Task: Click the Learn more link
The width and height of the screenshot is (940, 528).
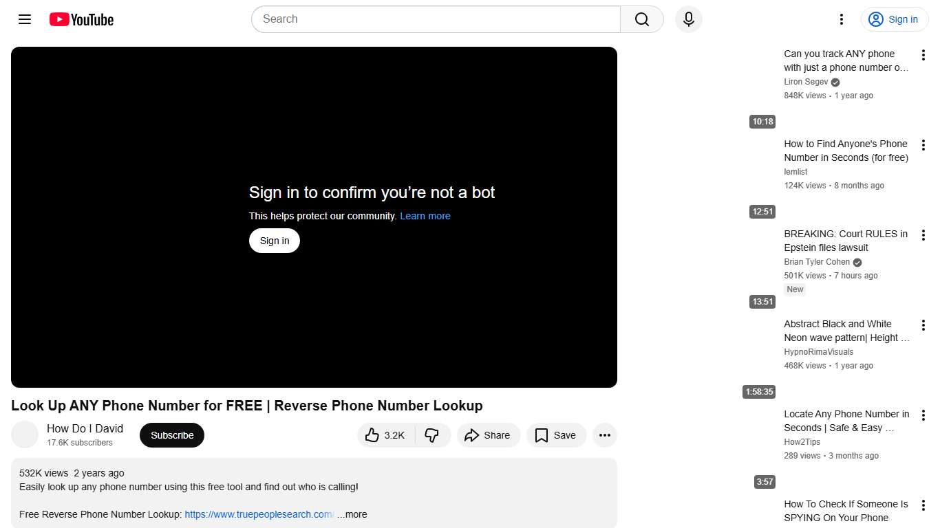Action: tap(425, 216)
